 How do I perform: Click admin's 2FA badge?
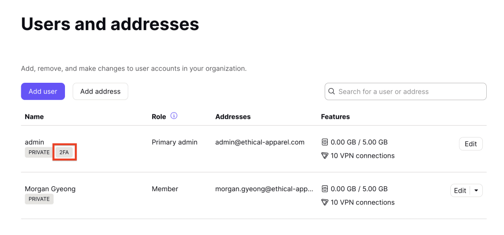click(x=64, y=152)
